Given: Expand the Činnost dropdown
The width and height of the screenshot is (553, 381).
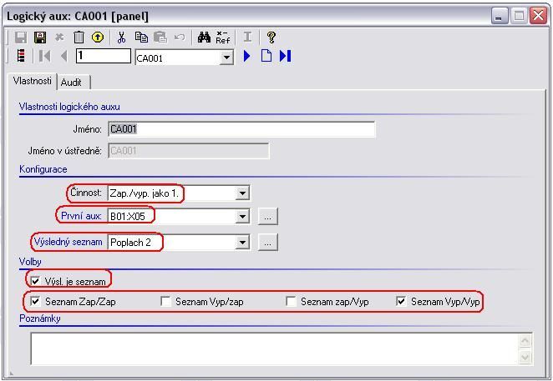Looking at the screenshot, I should tap(242, 193).
